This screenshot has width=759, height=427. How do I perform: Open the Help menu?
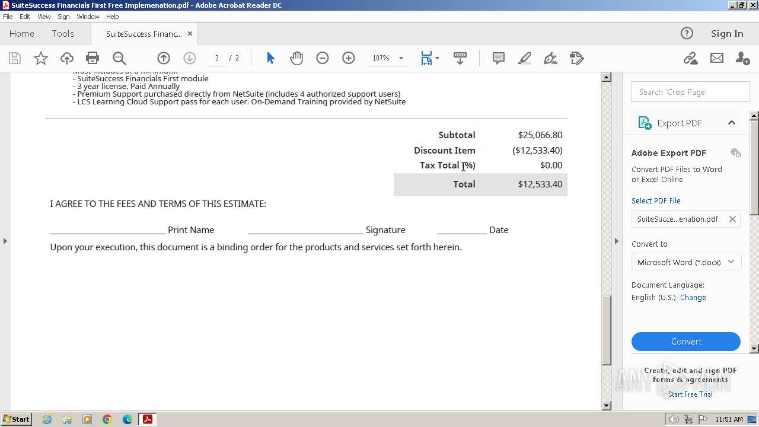[113, 17]
